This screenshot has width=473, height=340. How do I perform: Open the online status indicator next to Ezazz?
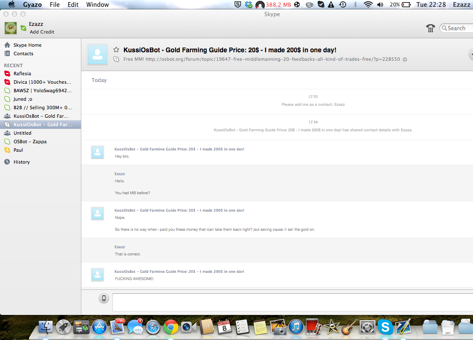tap(23, 28)
